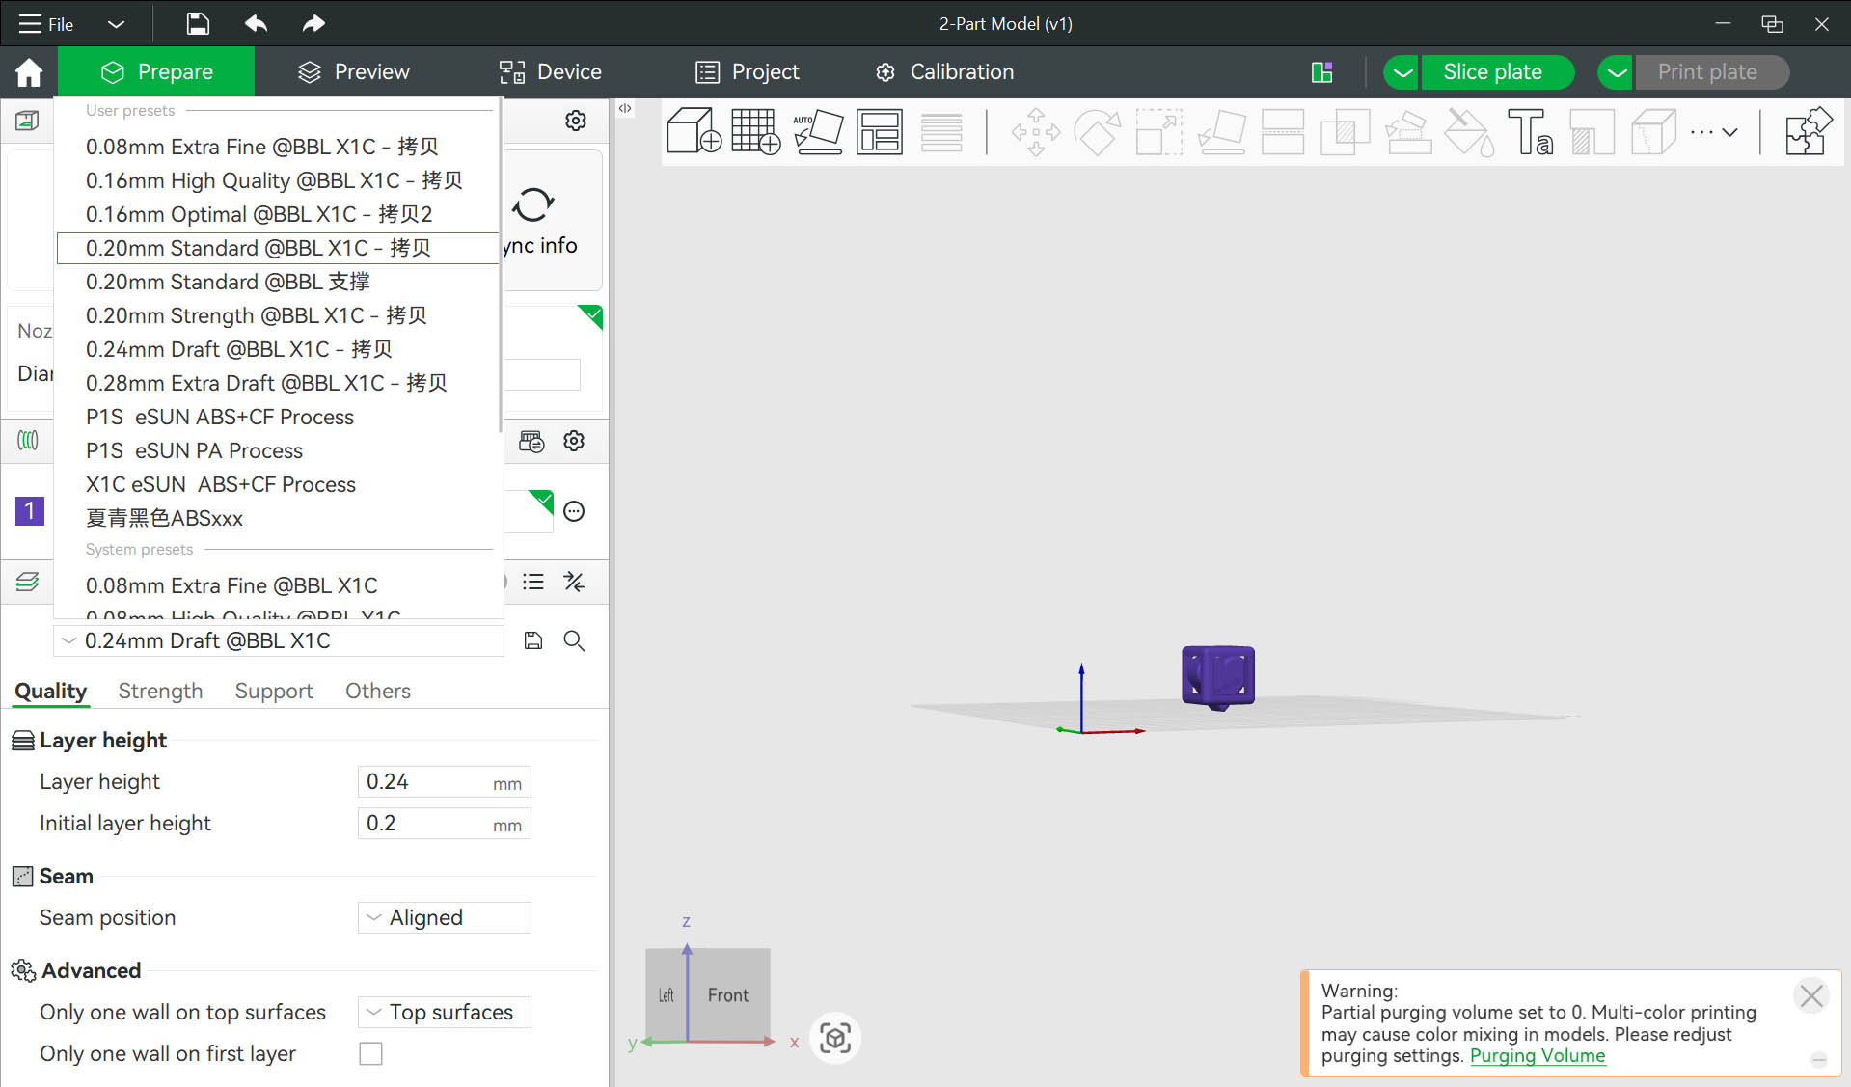Image resolution: width=1851 pixels, height=1087 pixels.
Task: Switch to the Preview tab
Action: [354, 72]
